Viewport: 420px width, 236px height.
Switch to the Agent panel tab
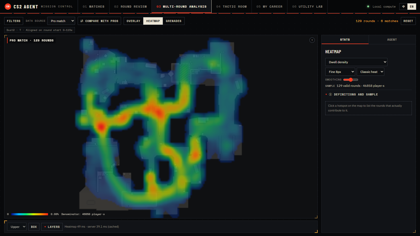[392, 40]
